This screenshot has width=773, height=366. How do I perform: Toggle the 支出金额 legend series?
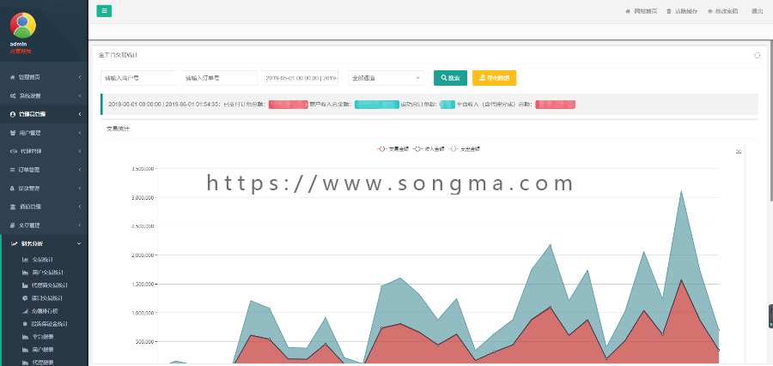[x=464, y=148]
